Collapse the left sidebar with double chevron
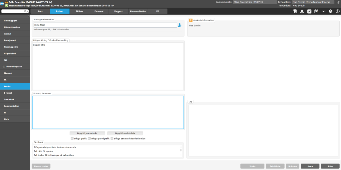The image size is (341, 170). pyautogui.click(x=29, y=16)
